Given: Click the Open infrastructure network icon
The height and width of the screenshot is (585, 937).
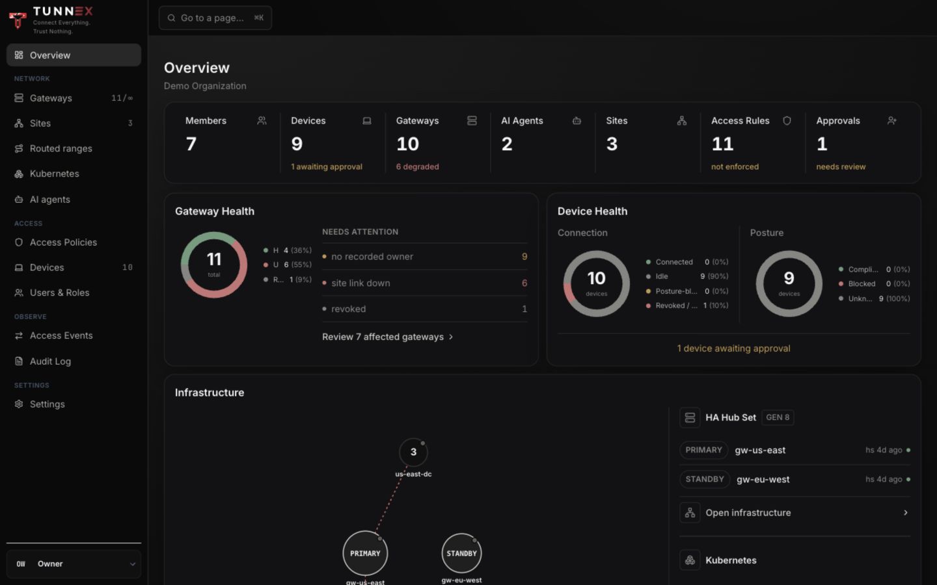Looking at the screenshot, I should [x=690, y=513].
